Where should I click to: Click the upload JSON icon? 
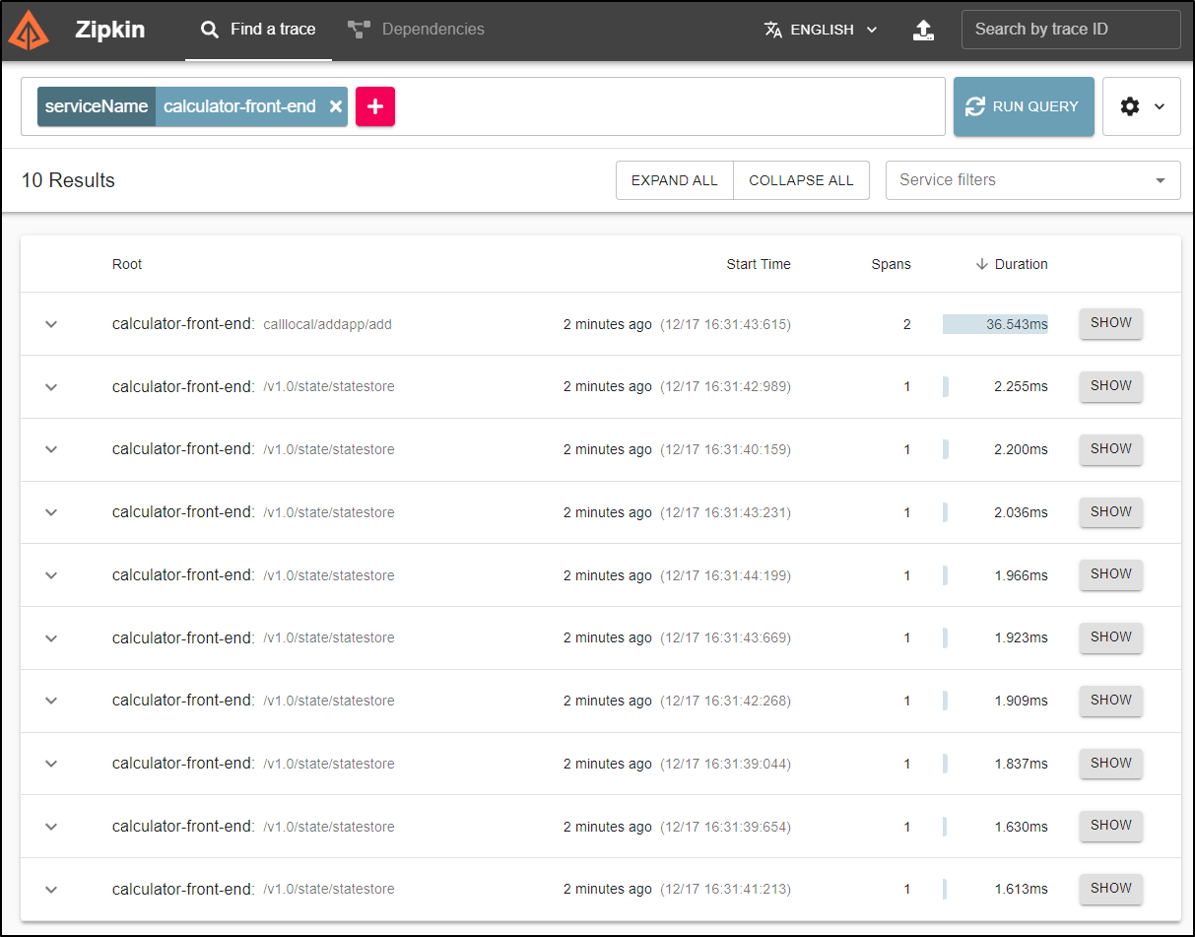923,30
